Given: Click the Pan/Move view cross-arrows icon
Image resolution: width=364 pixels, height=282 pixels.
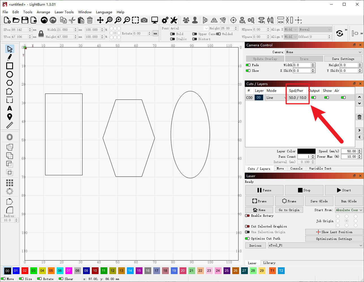Looking at the screenshot, I should [x=100, y=20].
